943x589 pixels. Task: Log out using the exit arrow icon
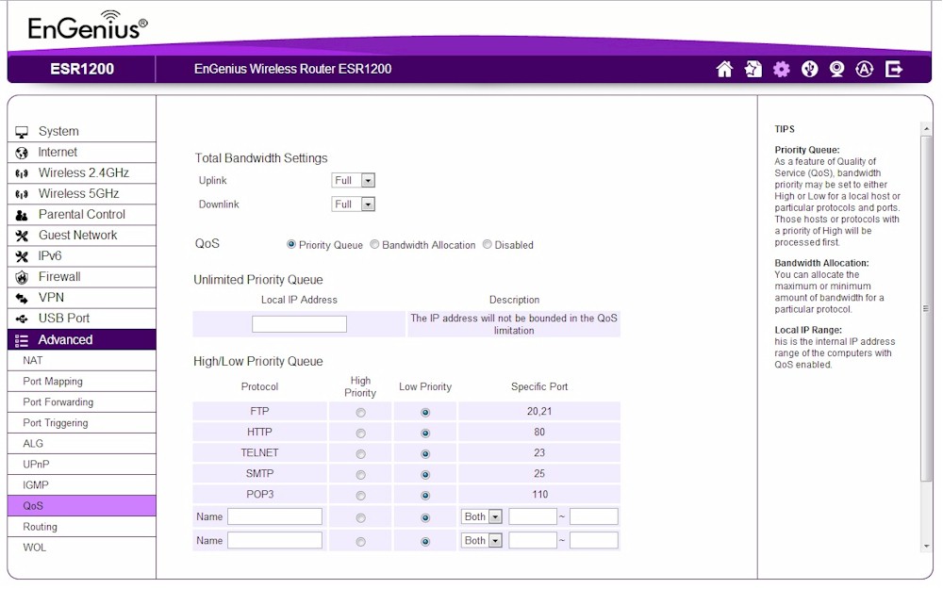[894, 70]
